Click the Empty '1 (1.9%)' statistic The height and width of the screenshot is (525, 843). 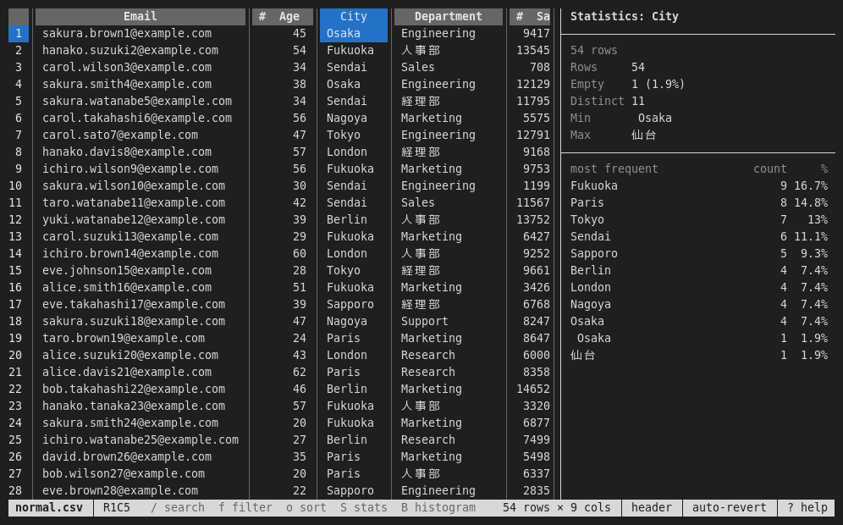click(658, 84)
